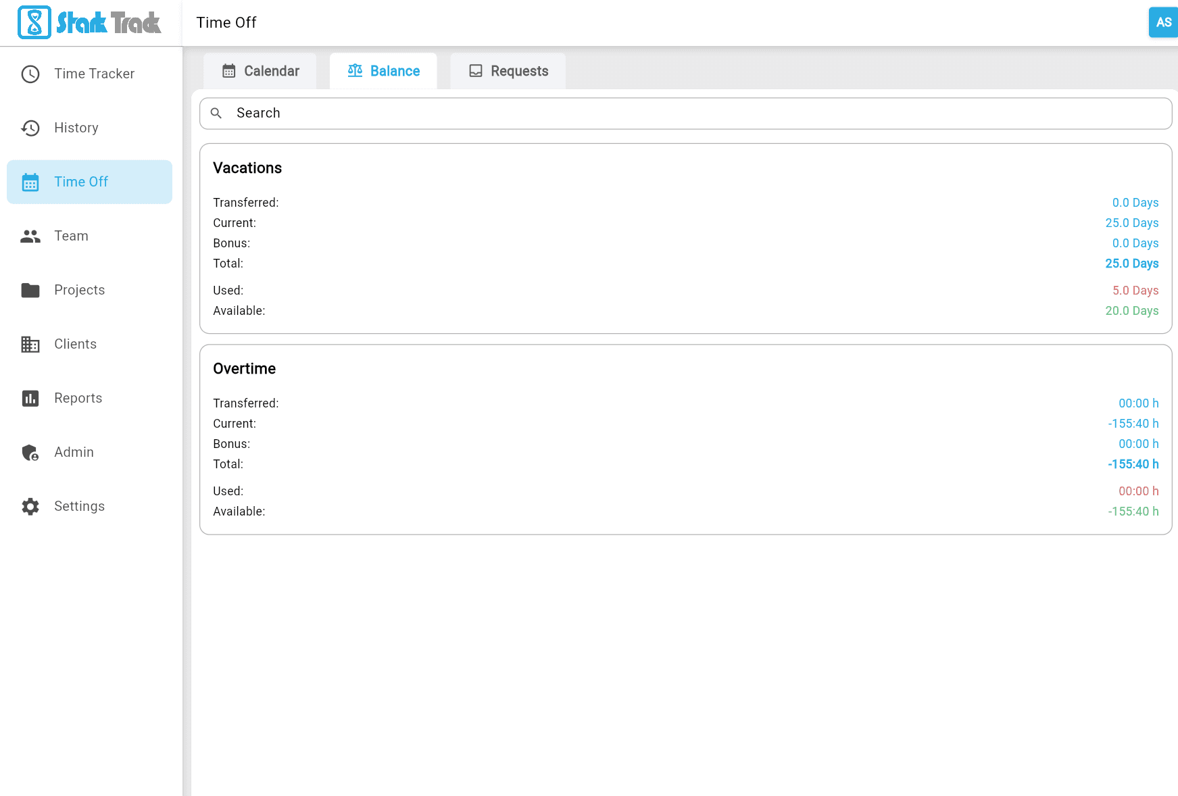The image size is (1178, 796).
Task: Click the Stark Track hourglass logo
Action: coord(34,22)
